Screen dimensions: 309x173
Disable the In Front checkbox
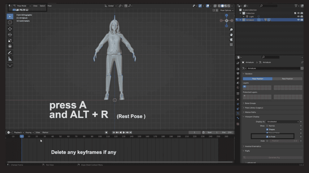(267, 137)
